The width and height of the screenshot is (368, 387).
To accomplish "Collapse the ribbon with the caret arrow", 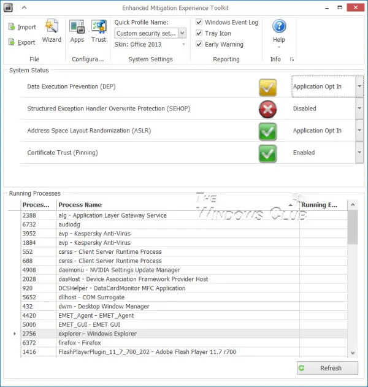I will click(x=24, y=7).
